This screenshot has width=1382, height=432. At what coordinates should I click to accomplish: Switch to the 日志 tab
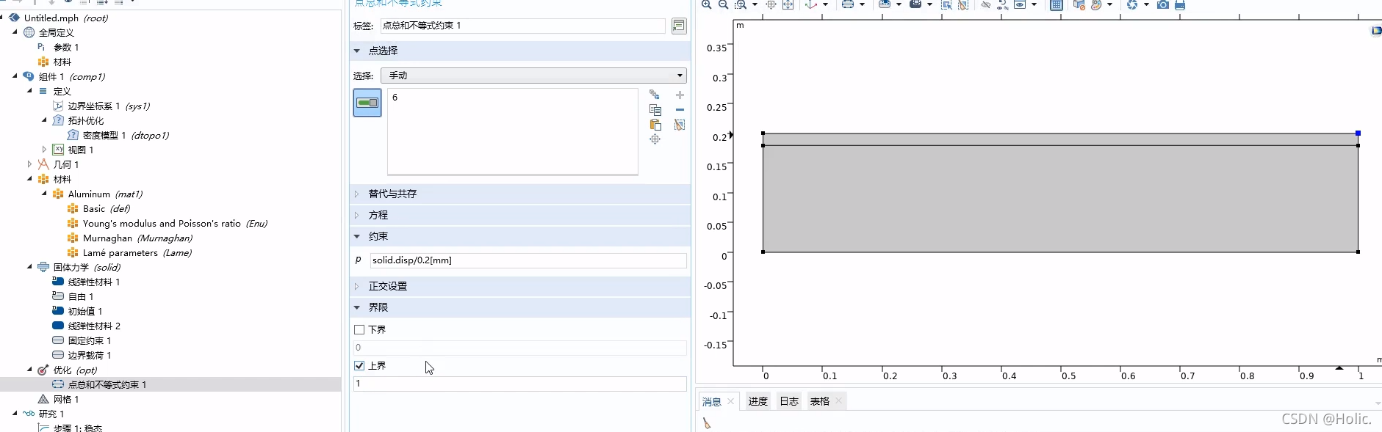[789, 401]
